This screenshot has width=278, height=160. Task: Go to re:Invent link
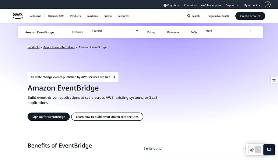[35, 16]
